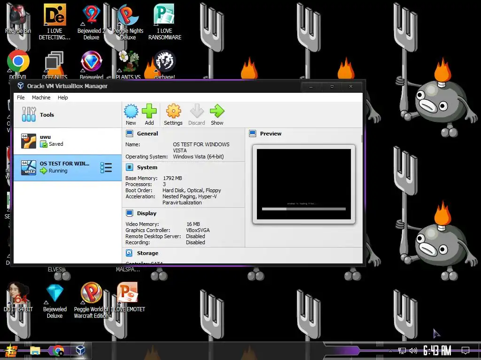481x360 pixels.
Task: Click the 16 MB video memory value
Action: (x=193, y=224)
